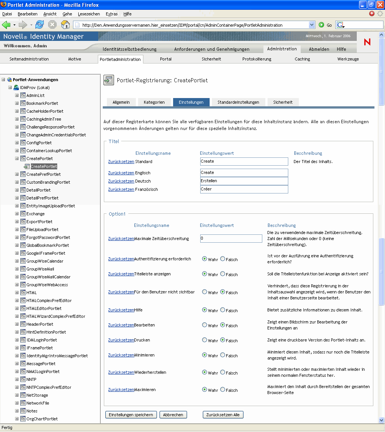Open the Lesezeichen menu
Image resolution: width=385 pixels, height=432 pixels.
89,14
